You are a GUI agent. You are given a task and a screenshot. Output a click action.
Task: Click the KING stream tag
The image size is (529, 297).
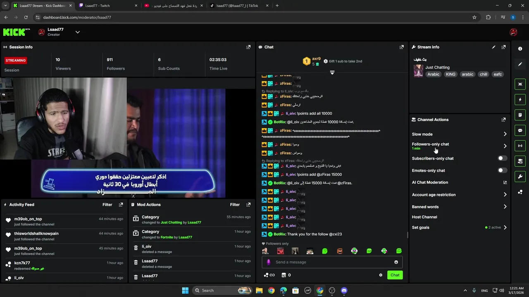coord(450,74)
